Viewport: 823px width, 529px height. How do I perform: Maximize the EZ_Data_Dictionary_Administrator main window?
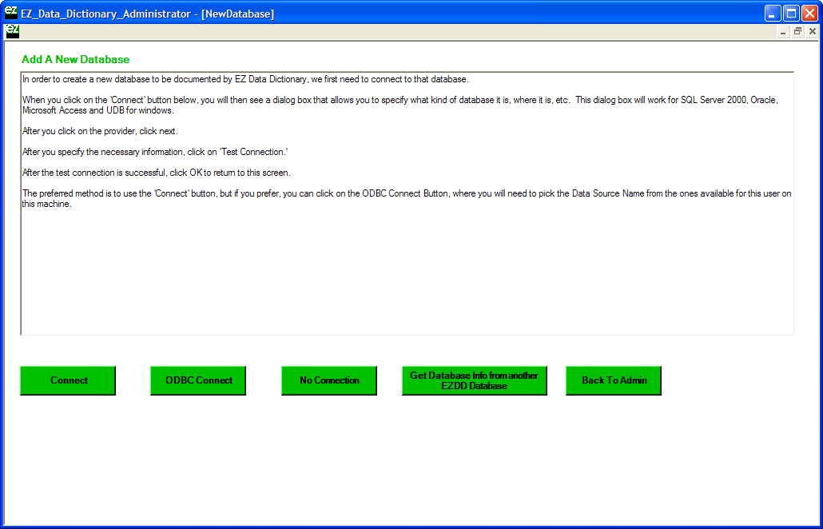click(x=791, y=13)
